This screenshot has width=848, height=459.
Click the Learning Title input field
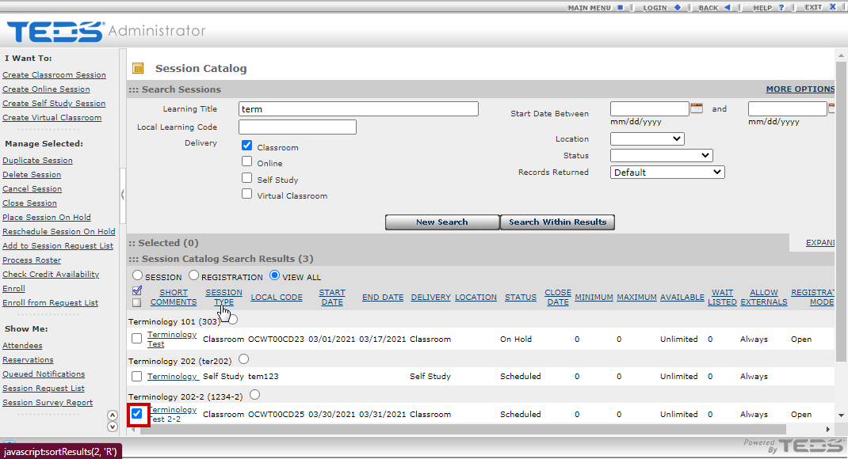[358, 109]
